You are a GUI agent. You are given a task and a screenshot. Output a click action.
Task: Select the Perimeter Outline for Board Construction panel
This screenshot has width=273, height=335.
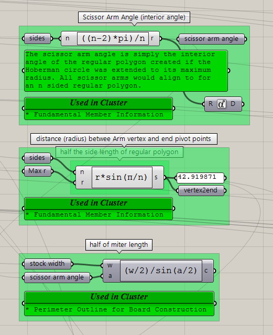(119, 304)
